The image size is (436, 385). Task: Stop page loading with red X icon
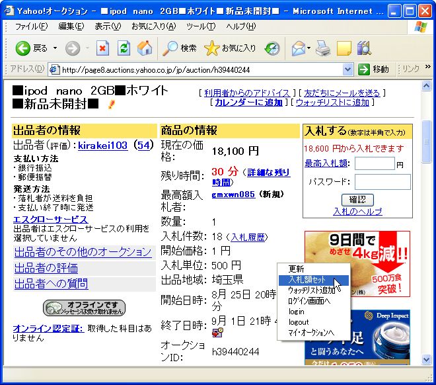click(102, 48)
